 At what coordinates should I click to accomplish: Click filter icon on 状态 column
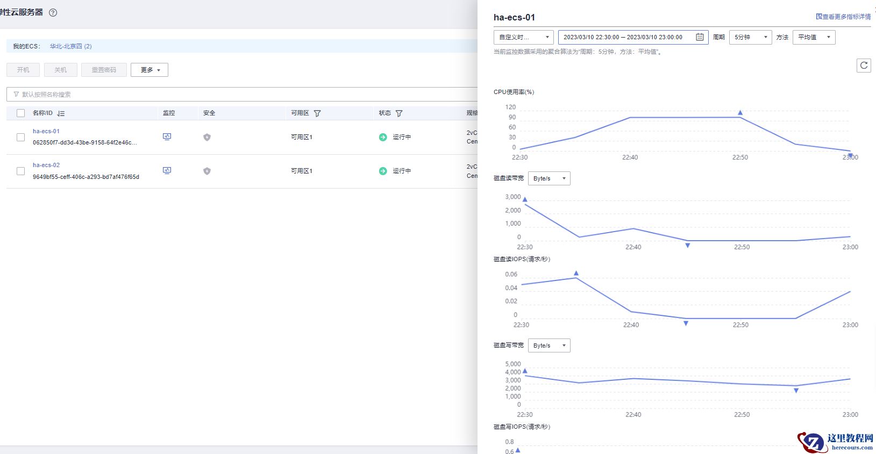(399, 113)
